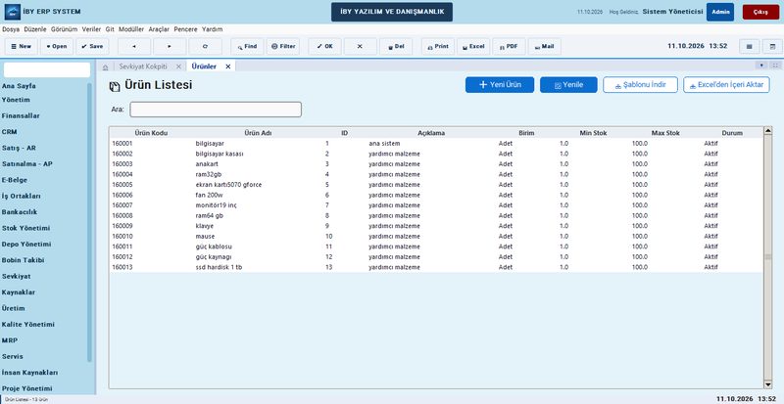This screenshot has width=784, height=404.
Task: Click the Mail toolbar button
Action: click(545, 46)
